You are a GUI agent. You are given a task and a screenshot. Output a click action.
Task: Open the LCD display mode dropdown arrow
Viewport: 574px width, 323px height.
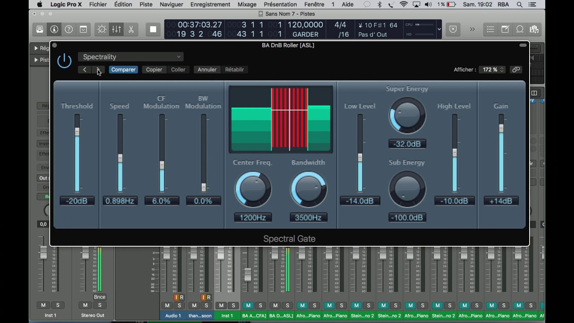[x=439, y=29]
